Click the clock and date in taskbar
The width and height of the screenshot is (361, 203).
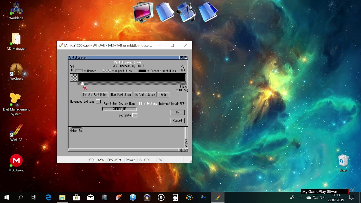[336, 197]
